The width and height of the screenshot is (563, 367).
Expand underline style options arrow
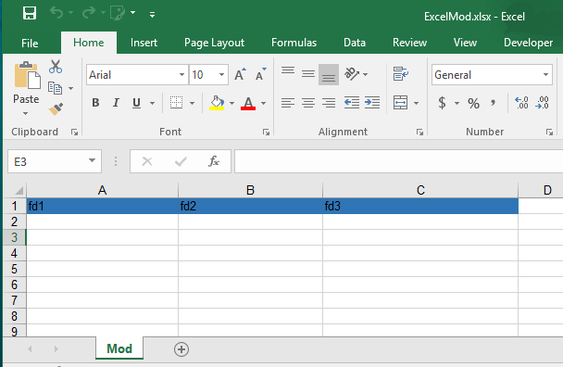152,103
